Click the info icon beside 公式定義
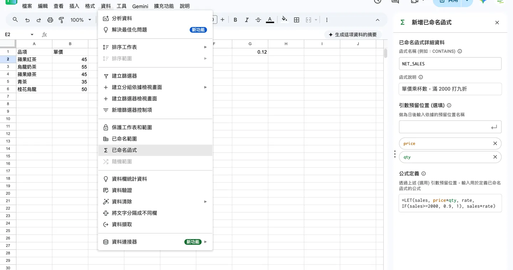513x270 pixels. (x=424, y=174)
